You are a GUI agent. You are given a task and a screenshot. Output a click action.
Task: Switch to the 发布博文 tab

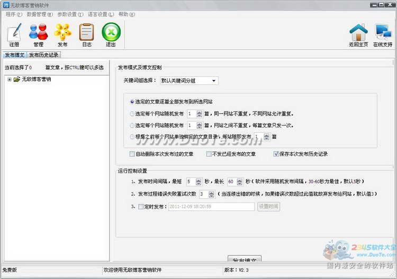[15, 55]
